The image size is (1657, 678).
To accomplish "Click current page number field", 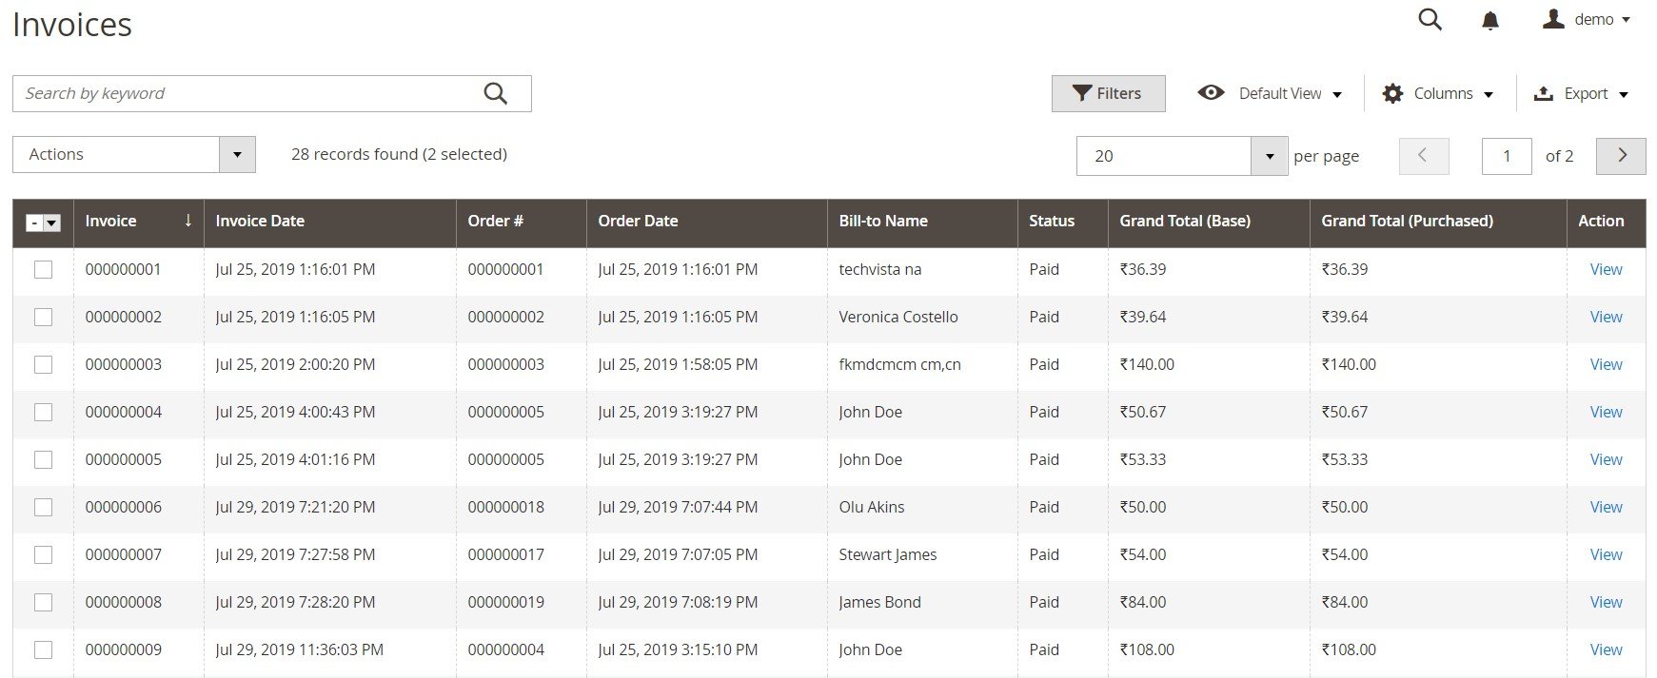I will tap(1507, 156).
